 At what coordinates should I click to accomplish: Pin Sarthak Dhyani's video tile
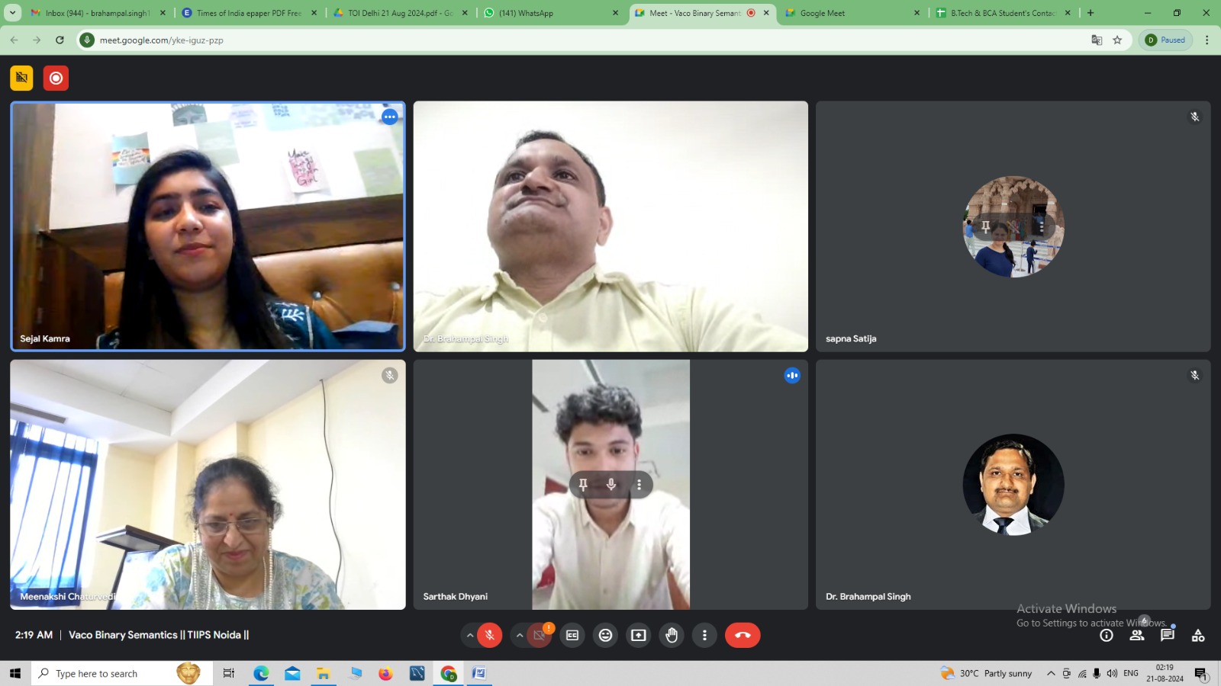pos(583,484)
